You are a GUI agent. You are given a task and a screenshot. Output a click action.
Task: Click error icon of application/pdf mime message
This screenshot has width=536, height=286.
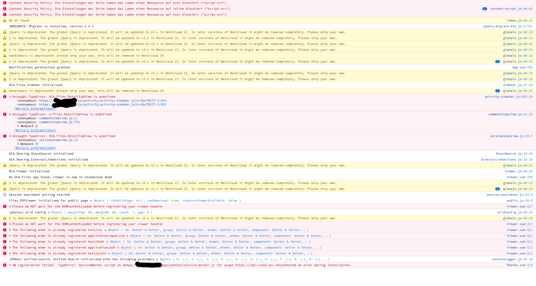[x=5, y=247]
